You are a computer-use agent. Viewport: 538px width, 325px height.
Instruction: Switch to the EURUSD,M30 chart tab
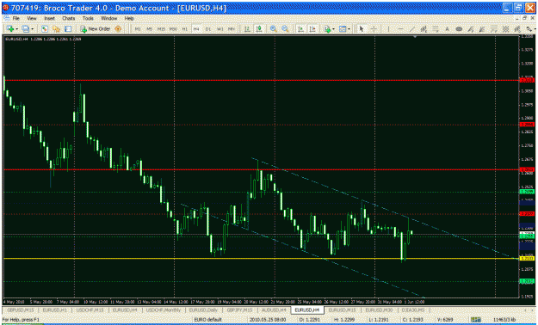click(379, 310)
